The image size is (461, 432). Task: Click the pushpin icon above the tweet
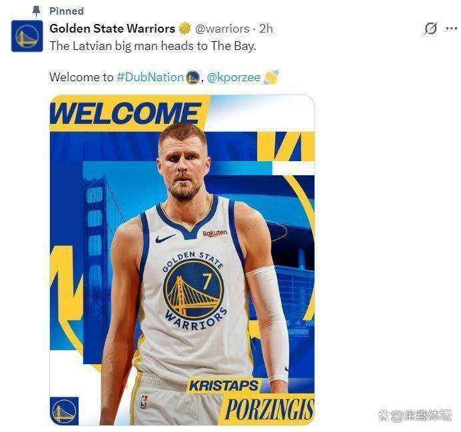click(x=37, y=11)
